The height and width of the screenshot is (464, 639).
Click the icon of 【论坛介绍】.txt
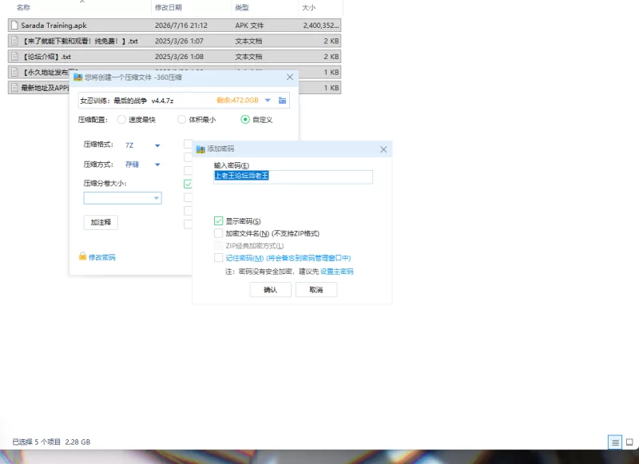[x=14, y=57]
